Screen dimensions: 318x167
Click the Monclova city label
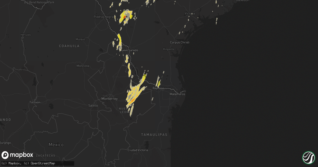click(83, 66)
